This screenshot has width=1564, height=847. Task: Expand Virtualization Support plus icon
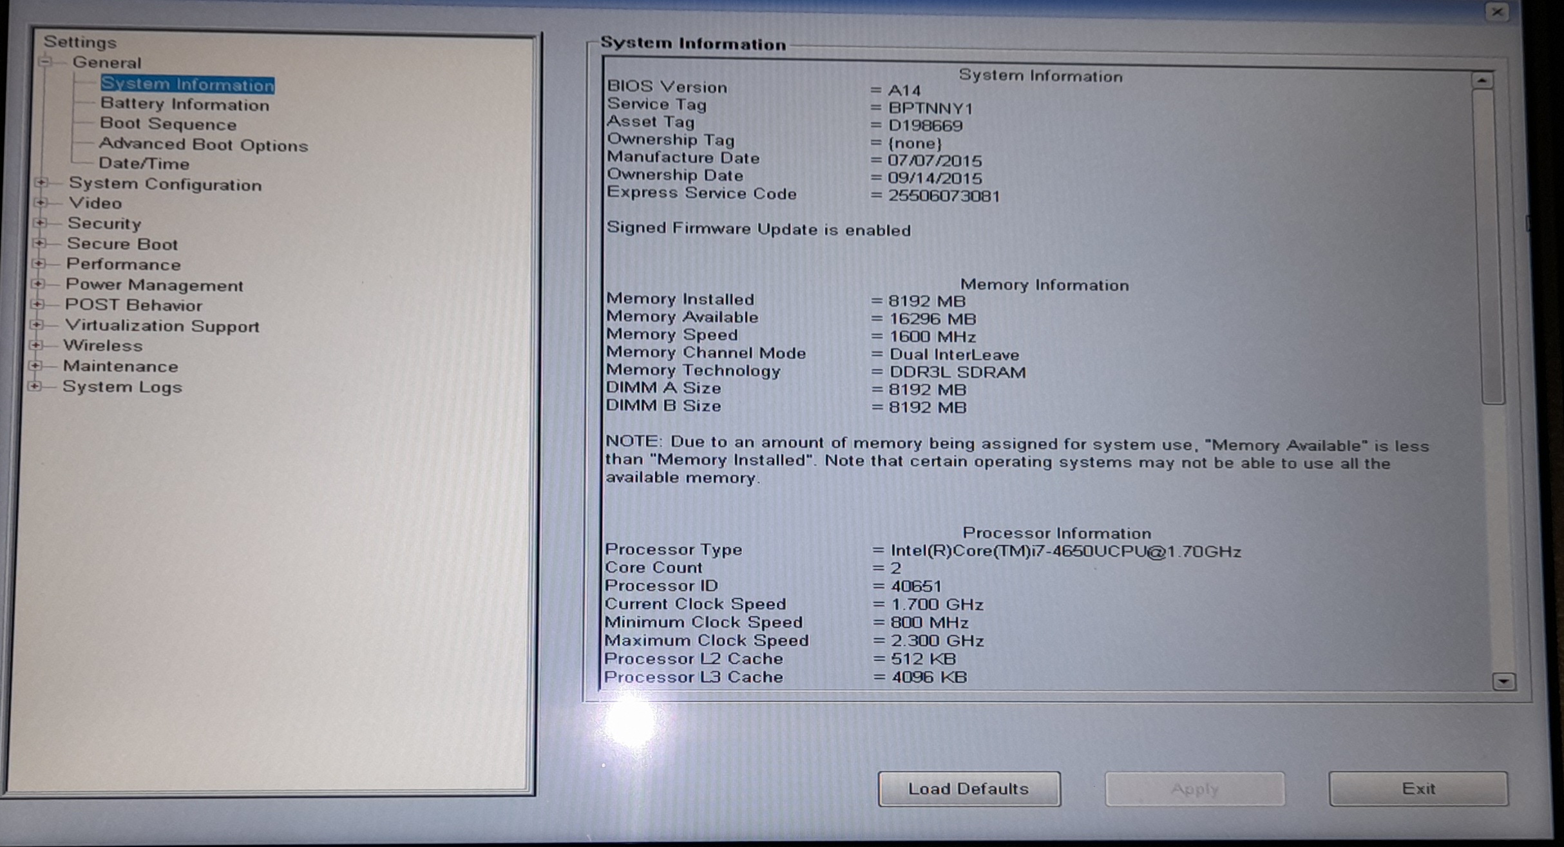[x=37, y=325]
